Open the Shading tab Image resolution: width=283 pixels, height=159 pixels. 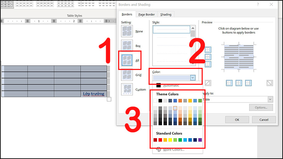pos(166,14)
